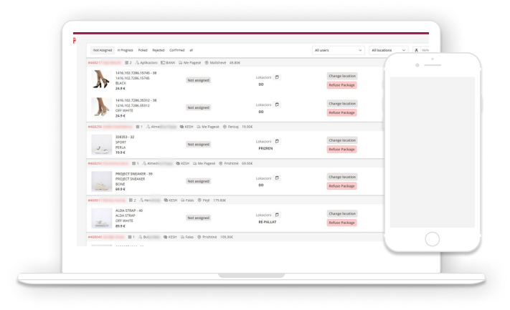
Task: Click the Lokacioni copy icon for the PRIZREN item
Action: [x=277, y=141]
